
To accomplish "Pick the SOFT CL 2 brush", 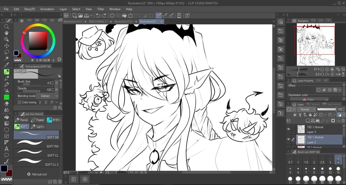I will pyautogui.click(x=36, y=162).
